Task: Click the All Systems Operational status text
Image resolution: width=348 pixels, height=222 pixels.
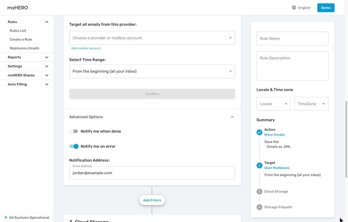Action: (29, 218)
